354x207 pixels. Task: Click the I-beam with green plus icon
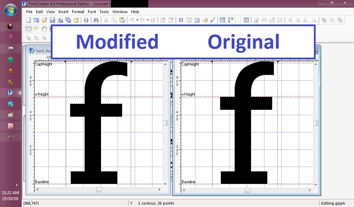[x=231, y=20]
